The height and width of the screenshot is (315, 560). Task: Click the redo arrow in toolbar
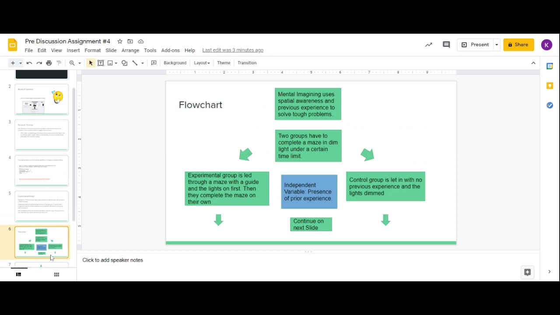point(39,63)
